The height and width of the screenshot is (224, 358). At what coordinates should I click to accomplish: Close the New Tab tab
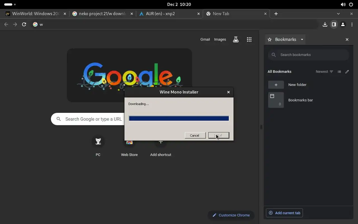pyautogui.click(x=265, y=14)
